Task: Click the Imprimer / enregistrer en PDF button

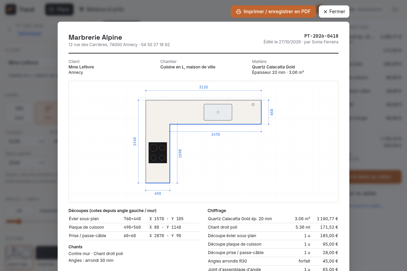Action: pyautogui.click(x=273, y=12)
